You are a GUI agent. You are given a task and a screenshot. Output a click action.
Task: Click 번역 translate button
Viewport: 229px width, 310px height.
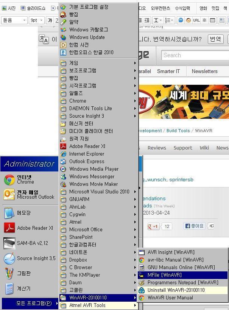(x=215, y=39)
